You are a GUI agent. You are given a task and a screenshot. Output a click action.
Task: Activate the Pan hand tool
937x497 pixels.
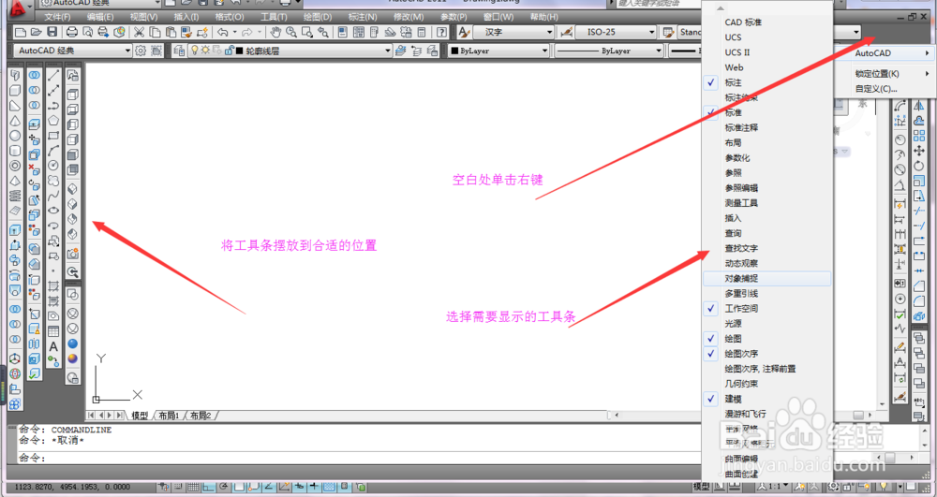(275, 32)
